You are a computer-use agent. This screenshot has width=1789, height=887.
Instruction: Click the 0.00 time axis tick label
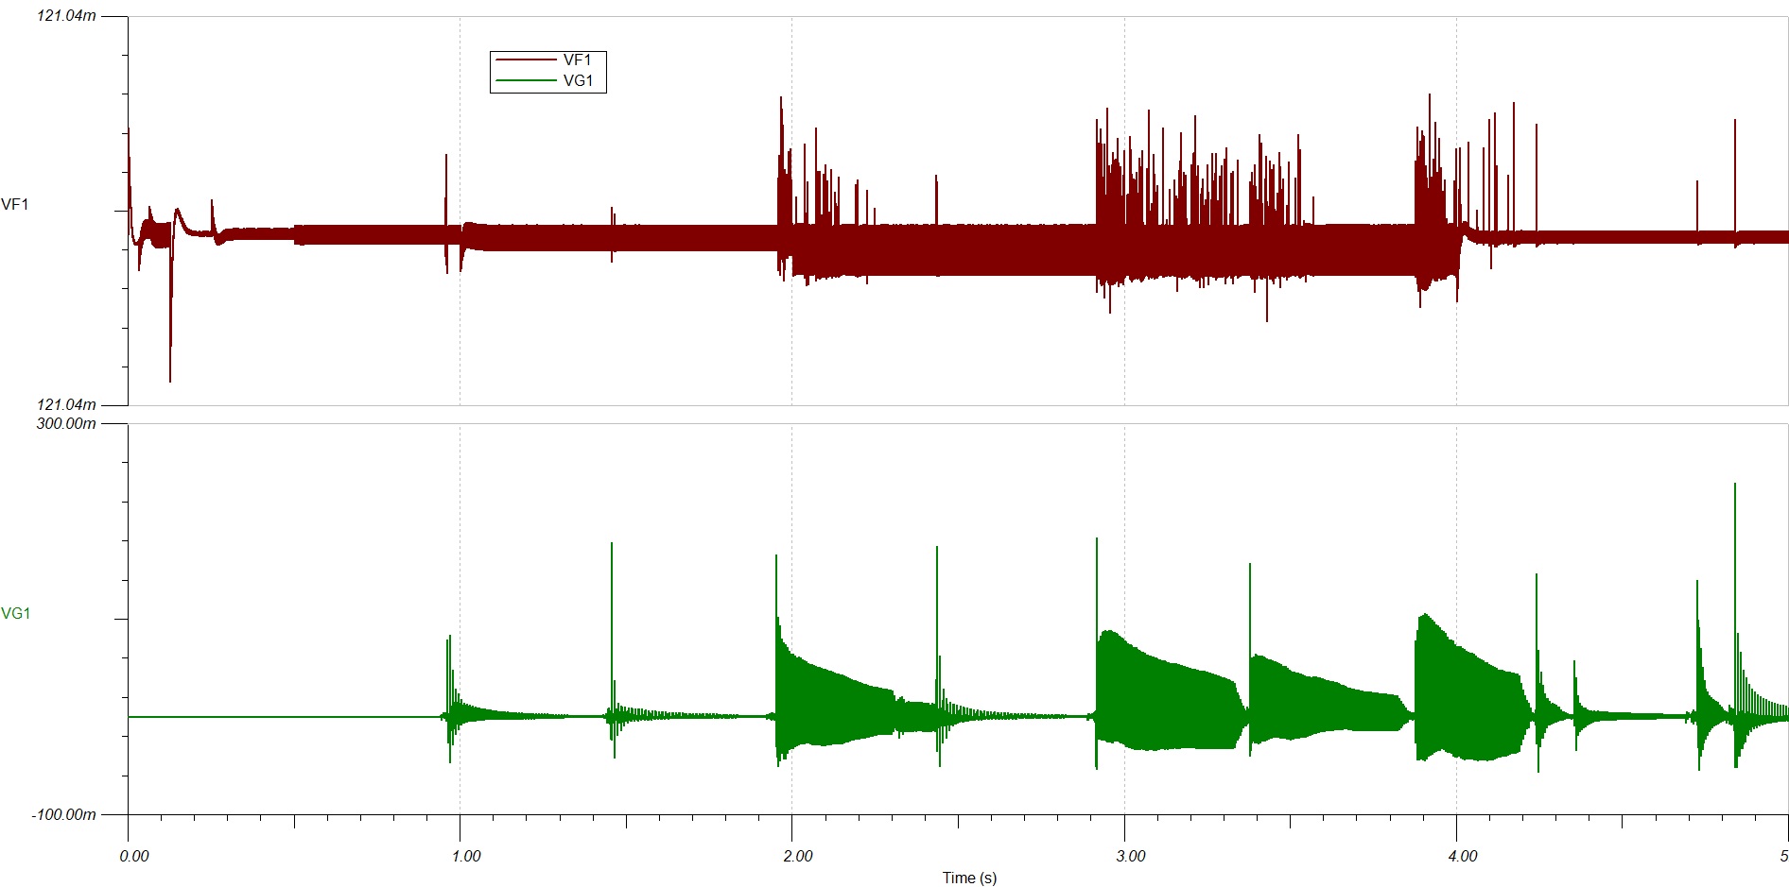[x=134, y=857]
